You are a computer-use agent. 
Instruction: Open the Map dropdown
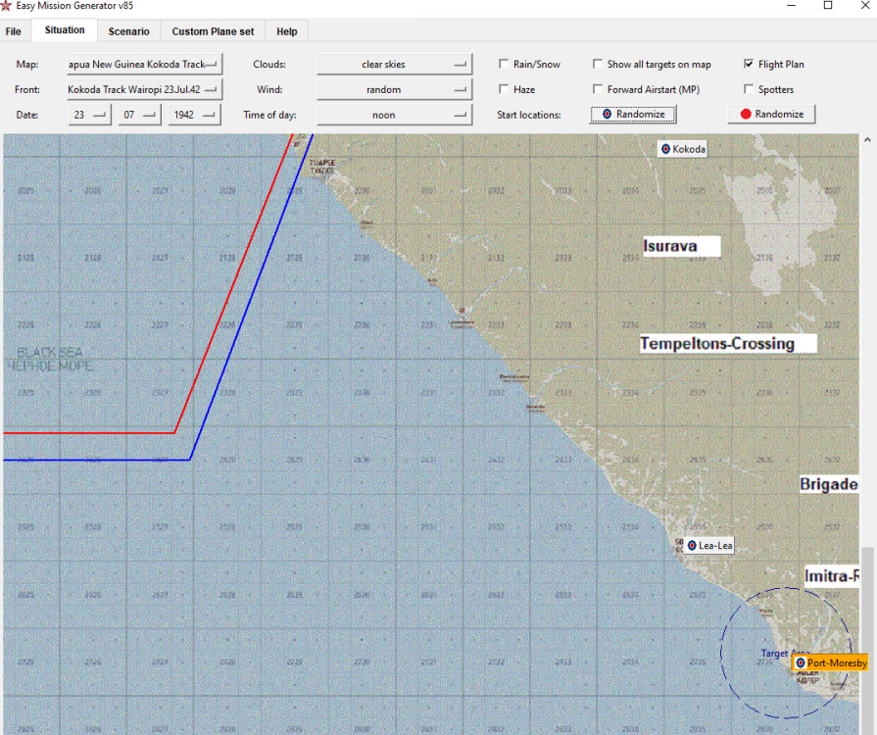[144, 65]
